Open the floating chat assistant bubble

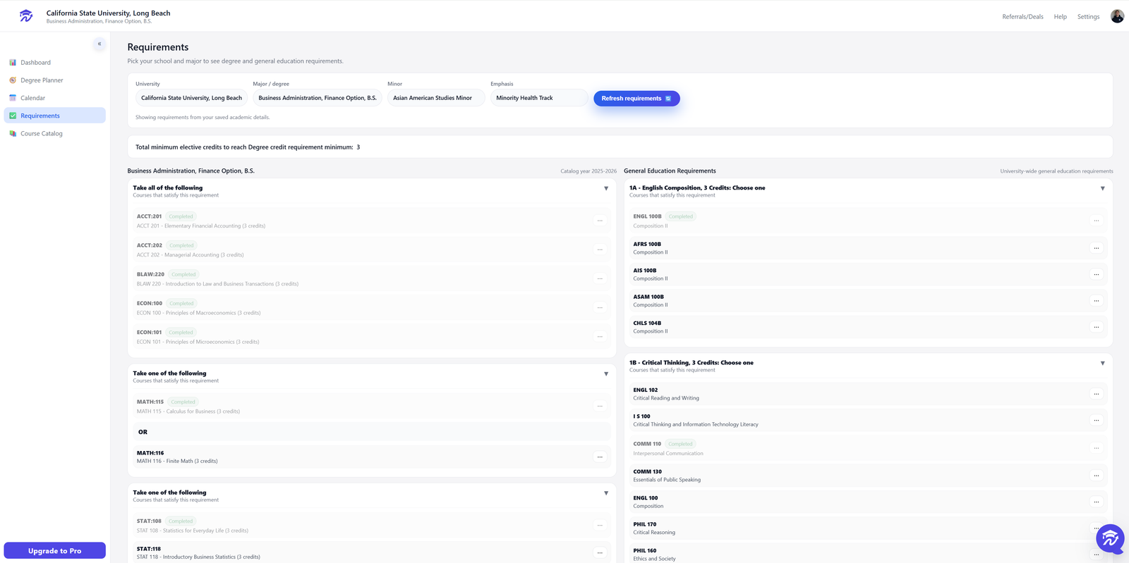coord(1110,539)
